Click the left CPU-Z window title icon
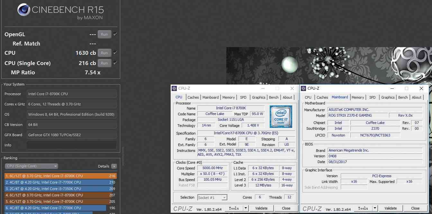This screenshot has height=214, width=432. click(174, 88)
